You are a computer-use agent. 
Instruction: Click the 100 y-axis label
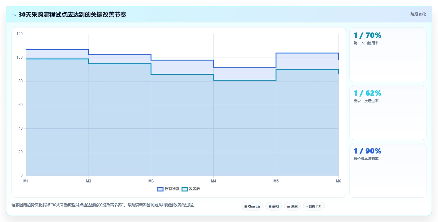(20, 58)
